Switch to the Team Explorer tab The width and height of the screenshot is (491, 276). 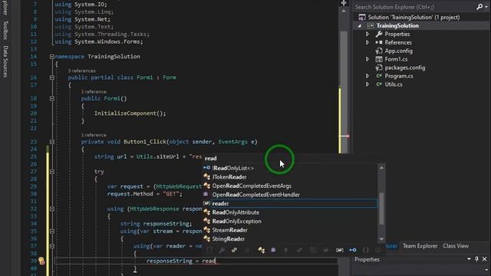point(420,246)
